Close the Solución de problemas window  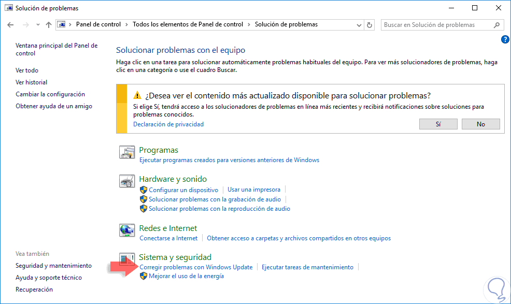pyautogui.click(x=498, y=8)
